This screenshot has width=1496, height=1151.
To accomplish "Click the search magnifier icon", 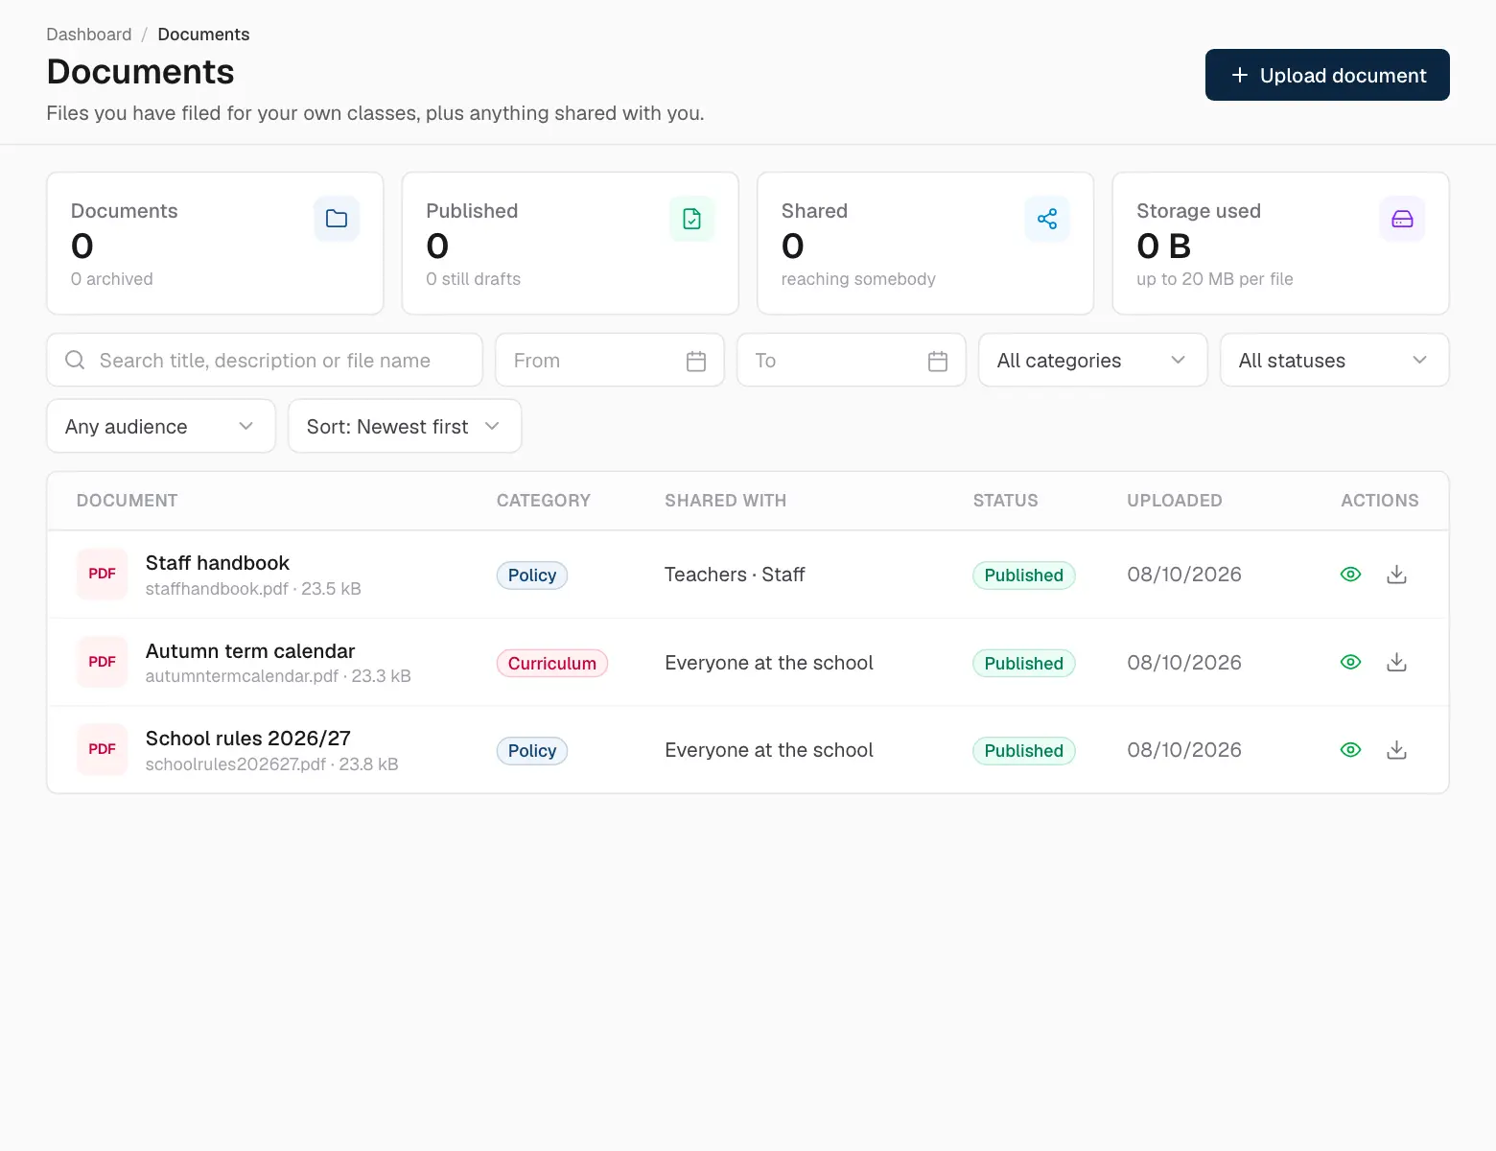I will pos(75,360).
